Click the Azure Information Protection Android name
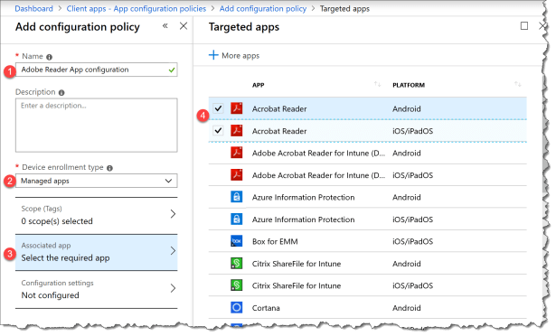 coord(303,197)
